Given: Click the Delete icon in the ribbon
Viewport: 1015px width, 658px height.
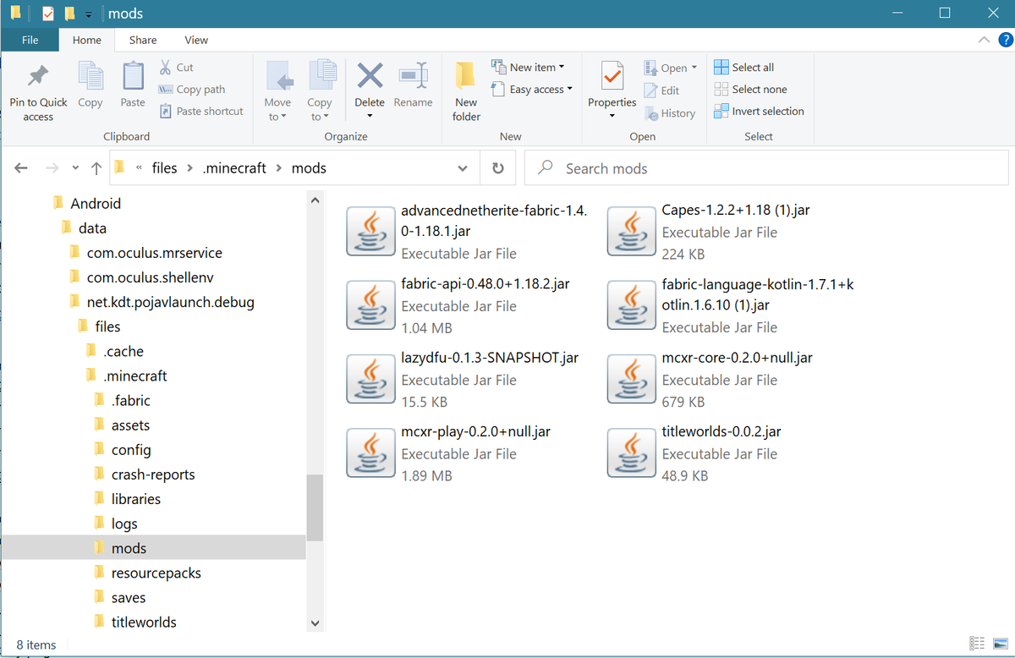Looking at the screenshot, I should click(x=370, y=78).
